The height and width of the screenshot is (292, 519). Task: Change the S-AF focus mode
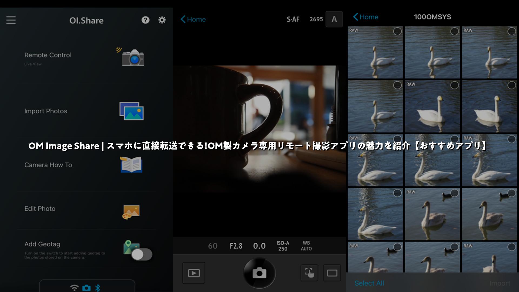click(293, 19)
